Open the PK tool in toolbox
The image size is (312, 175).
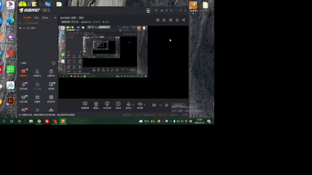[x=24, y=110]
